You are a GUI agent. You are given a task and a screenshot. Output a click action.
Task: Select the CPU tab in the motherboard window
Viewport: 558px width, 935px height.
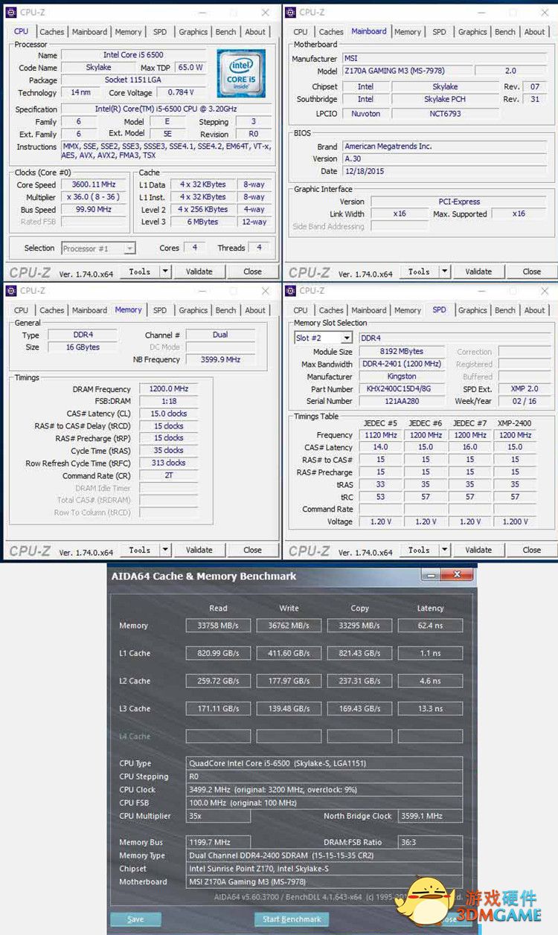pyautogui.click(x=301, y=32)
